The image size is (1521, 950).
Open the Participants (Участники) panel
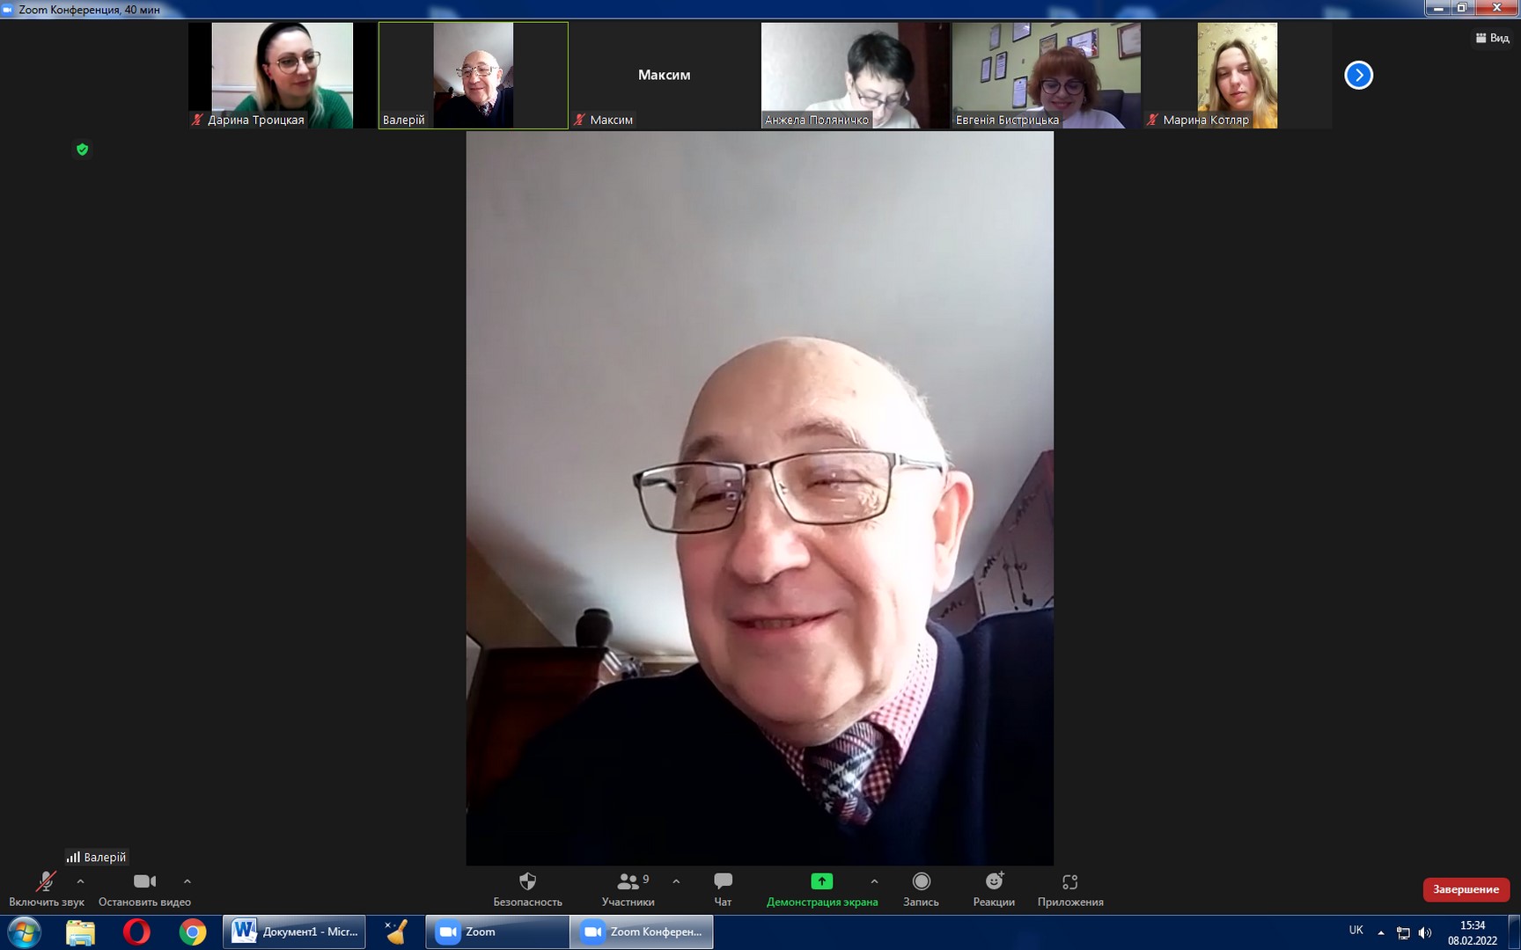tap(628, 888)
